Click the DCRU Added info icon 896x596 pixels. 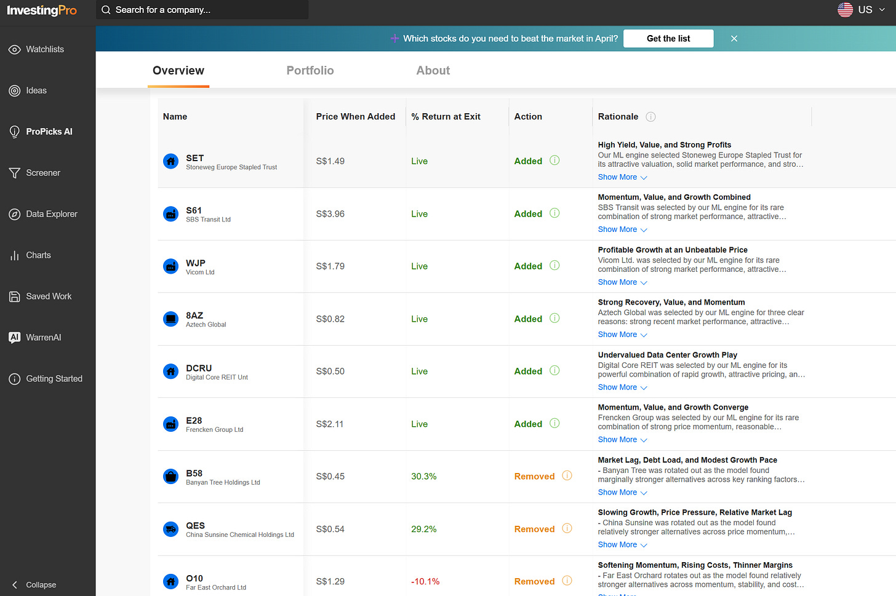554,371
